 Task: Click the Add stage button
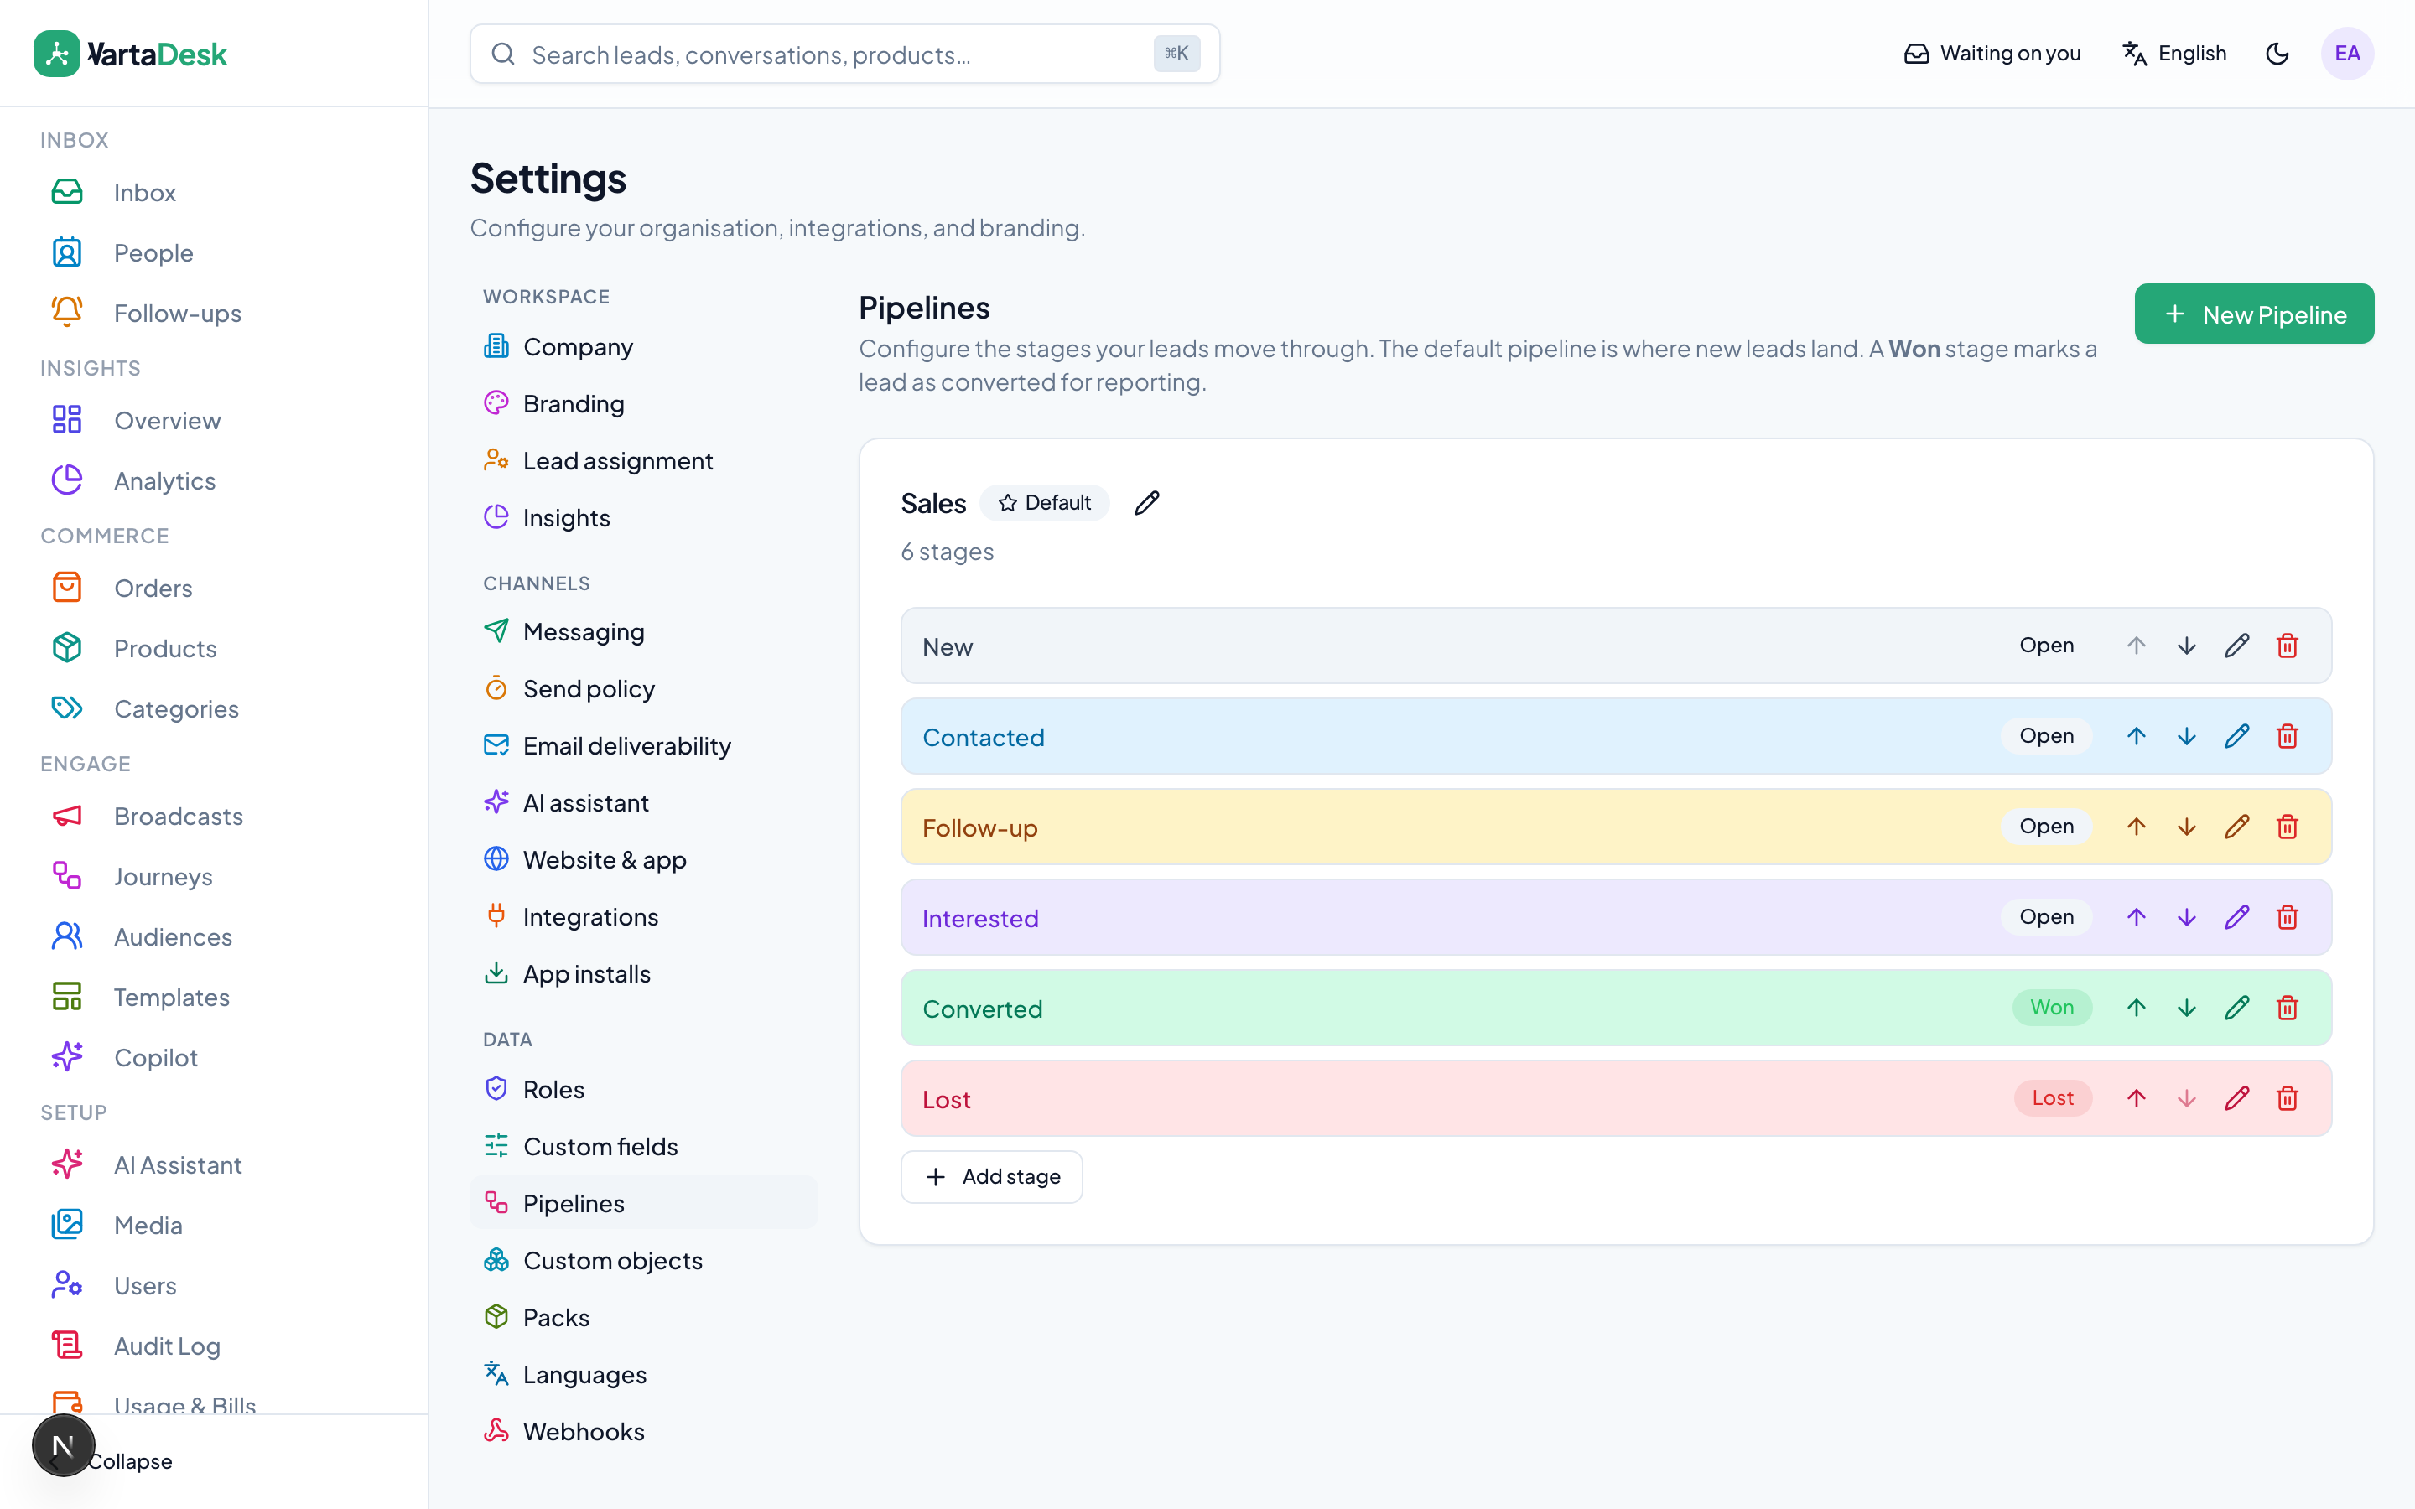[x=991, y=1177]
